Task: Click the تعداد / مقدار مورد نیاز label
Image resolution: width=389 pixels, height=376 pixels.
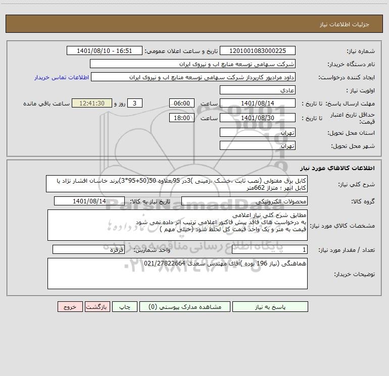Action: tap(347, 250)
